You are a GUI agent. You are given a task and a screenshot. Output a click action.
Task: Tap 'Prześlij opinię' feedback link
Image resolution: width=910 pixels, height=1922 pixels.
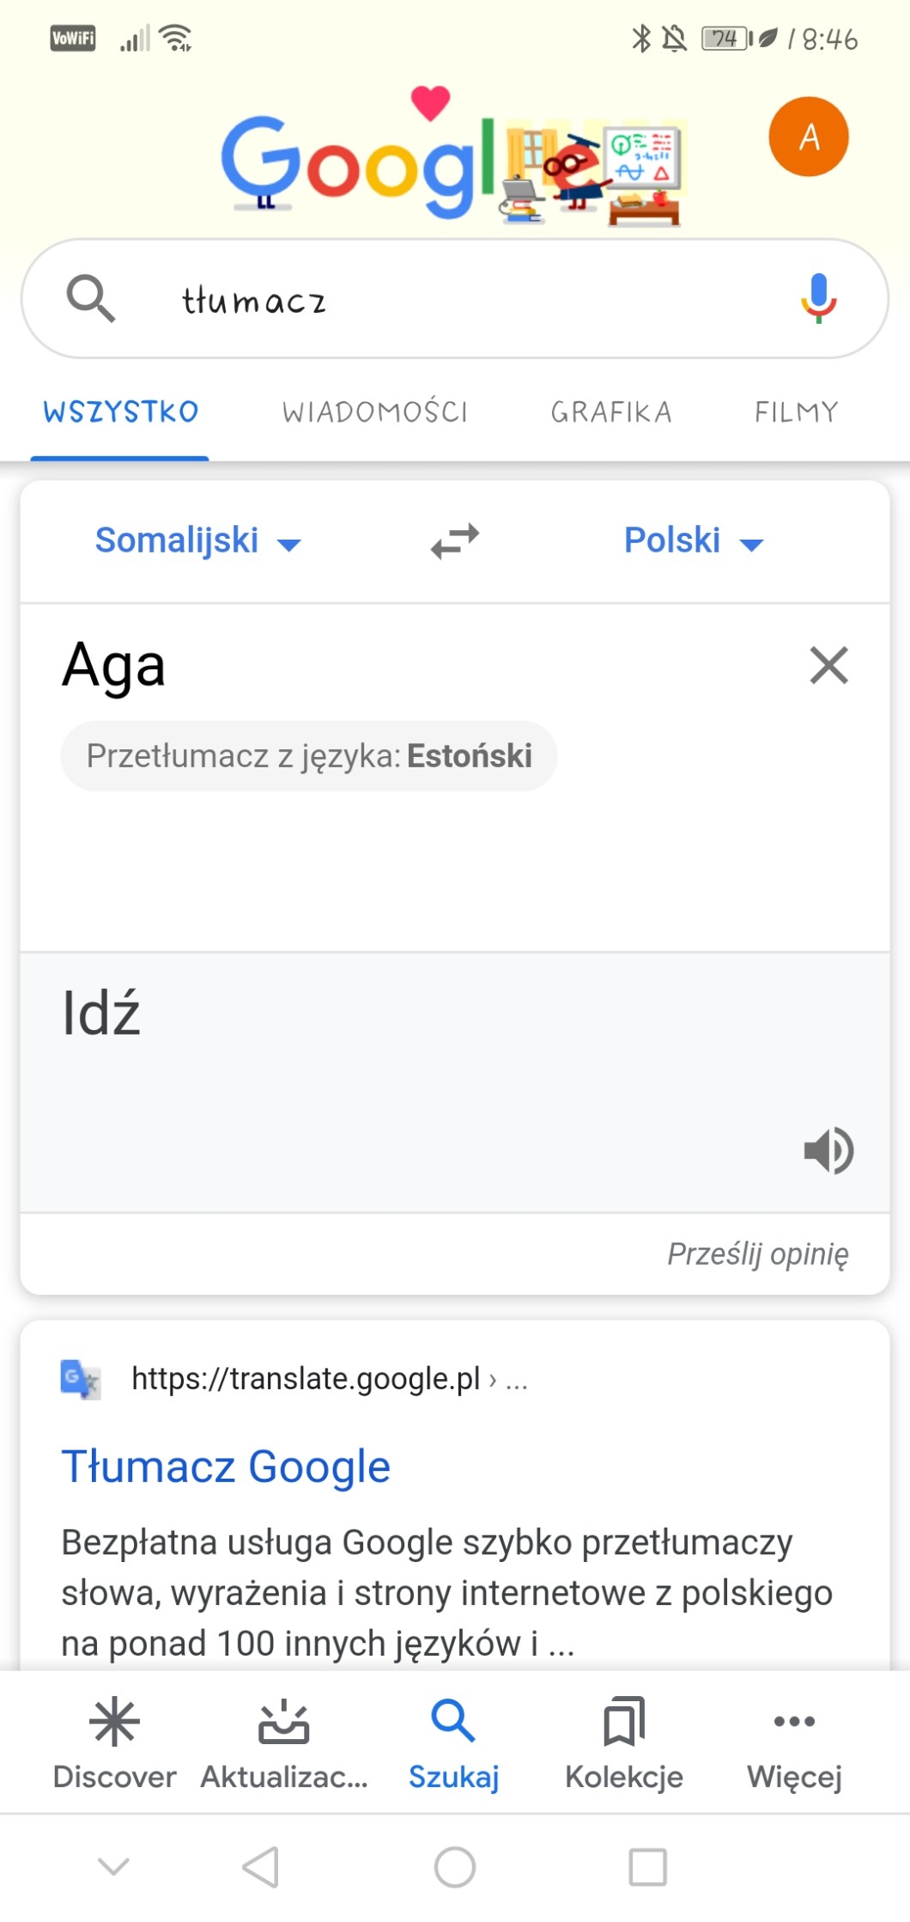[757, 1254]
